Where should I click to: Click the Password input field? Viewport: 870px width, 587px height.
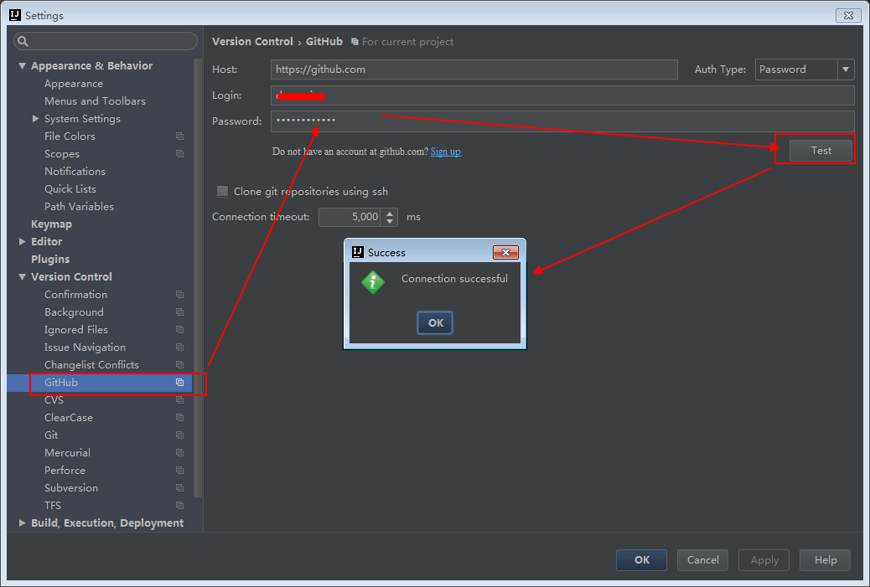point(562,121)
